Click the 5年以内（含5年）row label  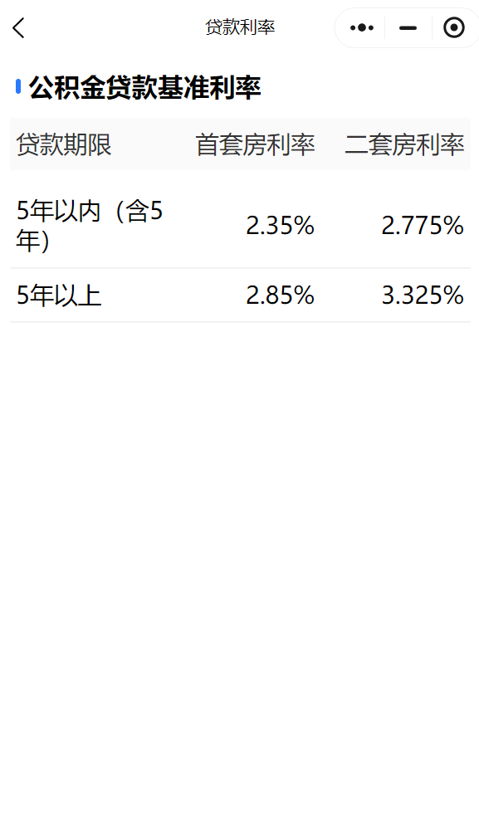pos(90,226)
